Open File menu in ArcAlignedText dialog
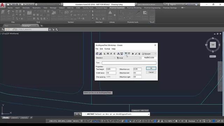224x126 pixels. click(x=97, y=49)
